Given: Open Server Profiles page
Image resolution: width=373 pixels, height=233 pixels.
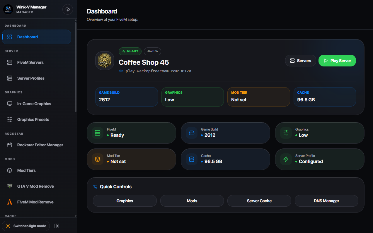Looking at the screenshot, I should click(x=37, y=78).
